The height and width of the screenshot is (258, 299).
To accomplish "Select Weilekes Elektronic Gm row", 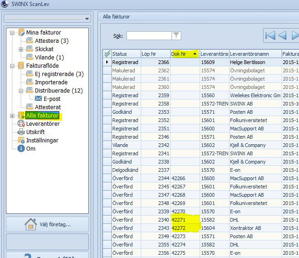I will (255, 95).
